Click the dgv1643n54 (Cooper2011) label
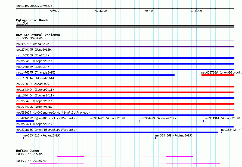This screenshot has width=242, height=167. pos(35,90)
